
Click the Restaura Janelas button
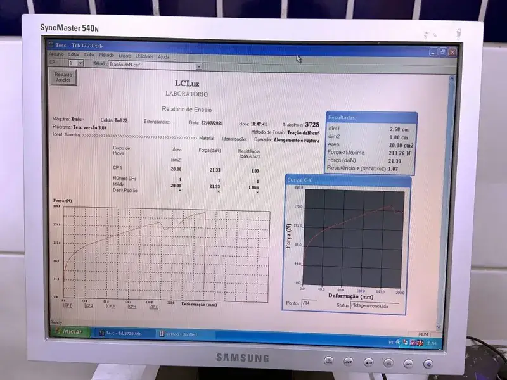pos(63,77)
